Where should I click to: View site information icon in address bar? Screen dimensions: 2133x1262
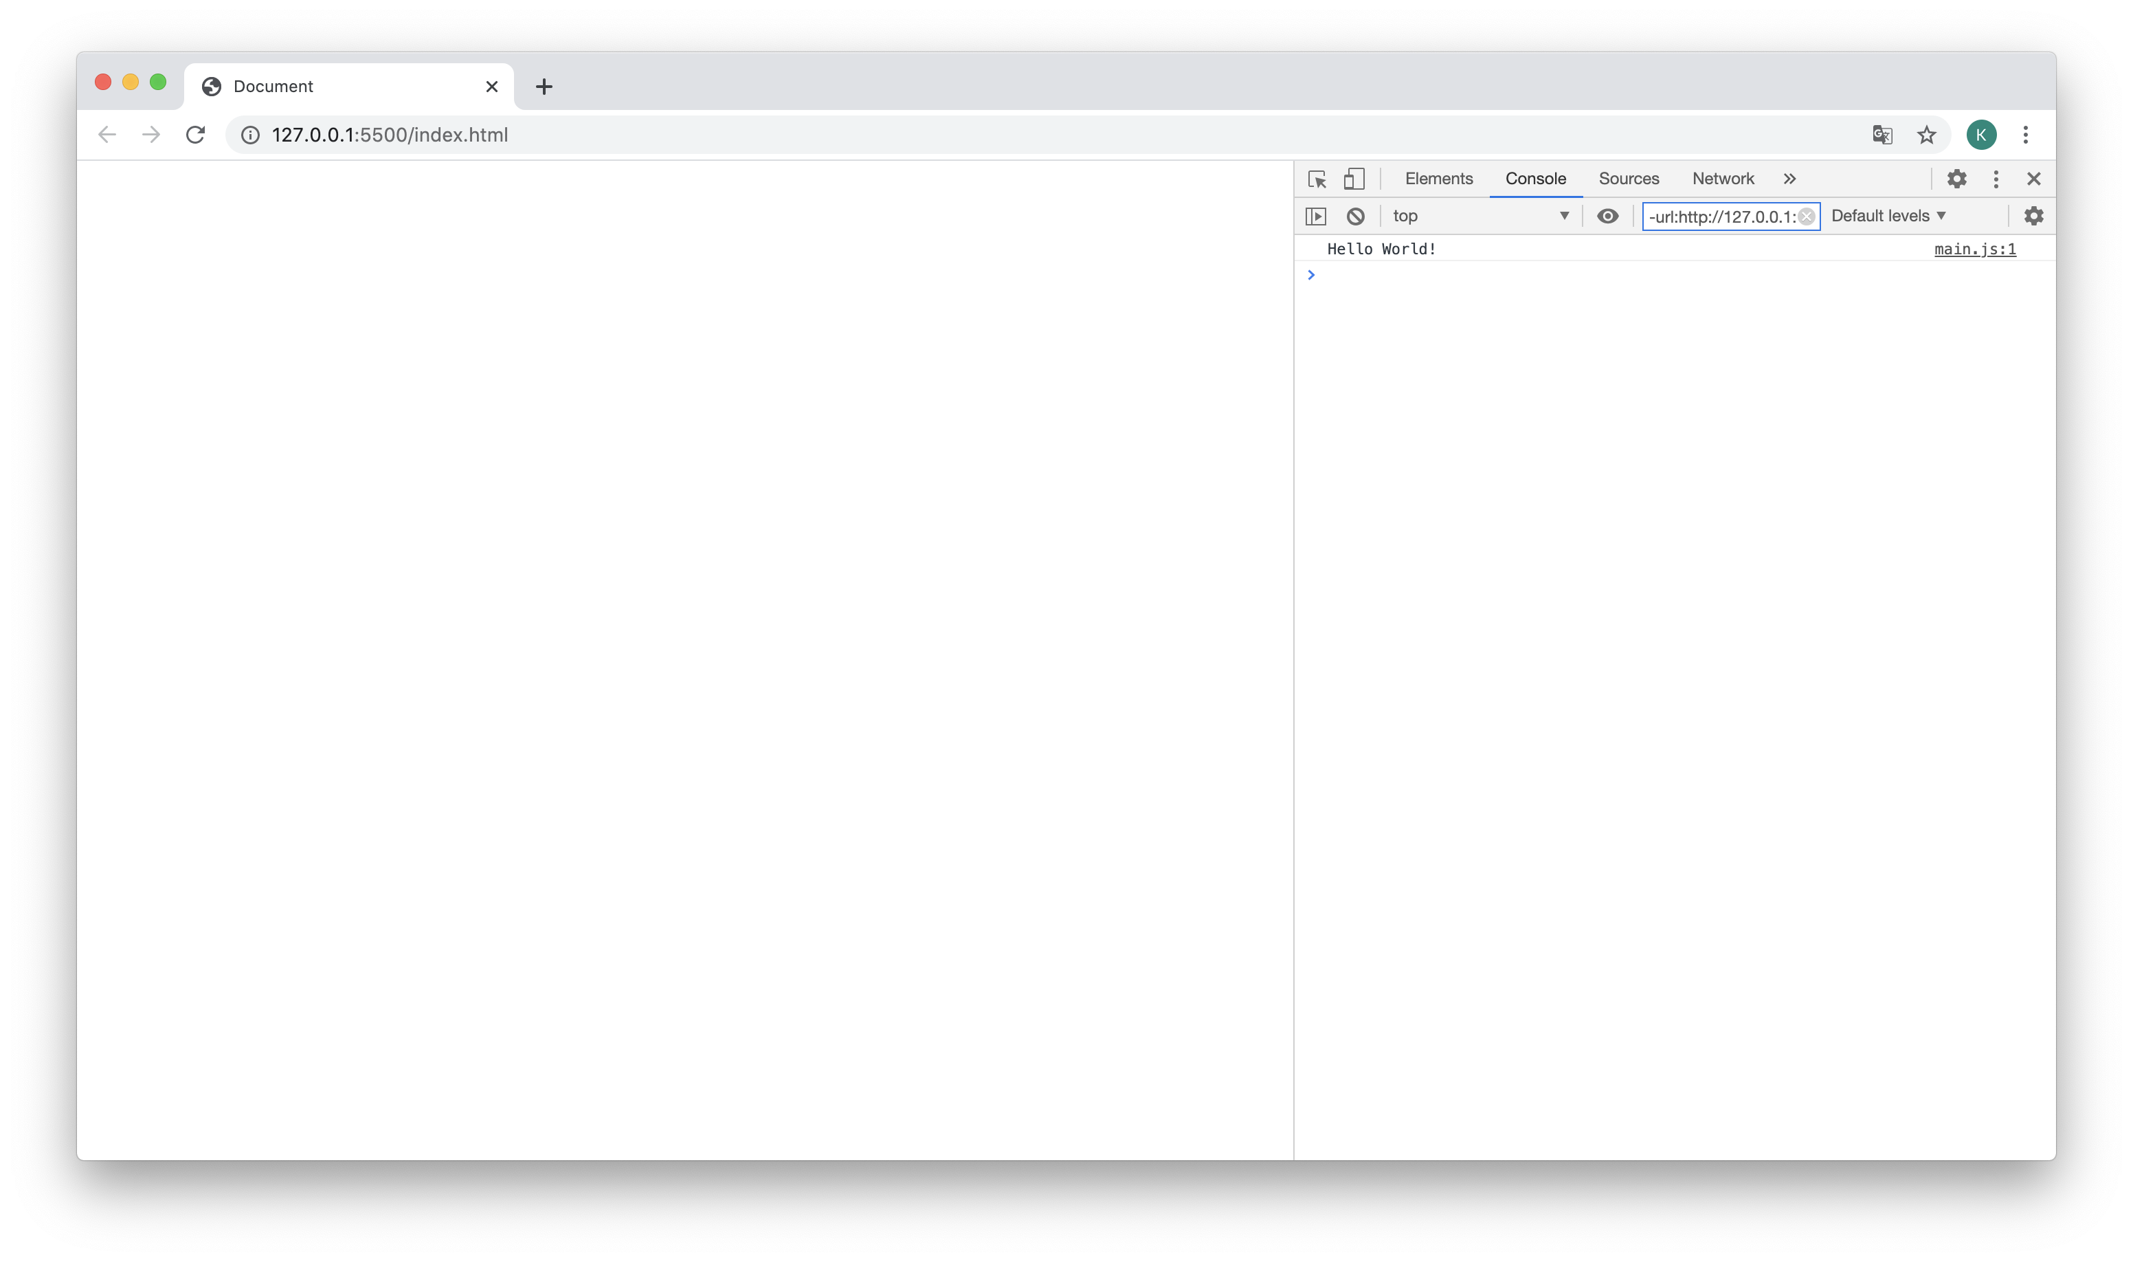[250, 135]
